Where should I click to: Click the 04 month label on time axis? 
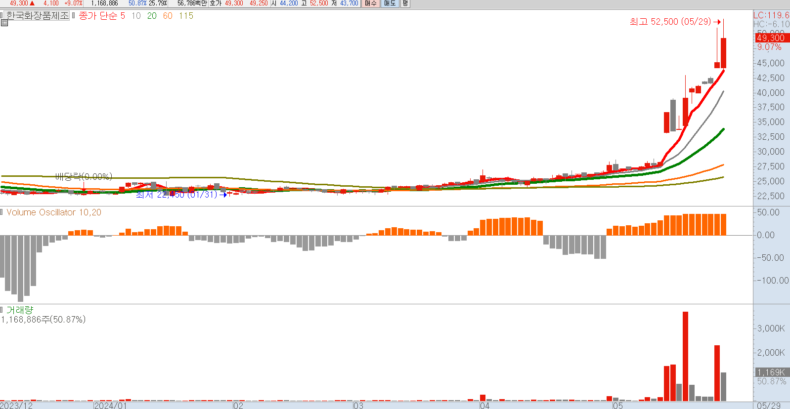click(484, 406)
